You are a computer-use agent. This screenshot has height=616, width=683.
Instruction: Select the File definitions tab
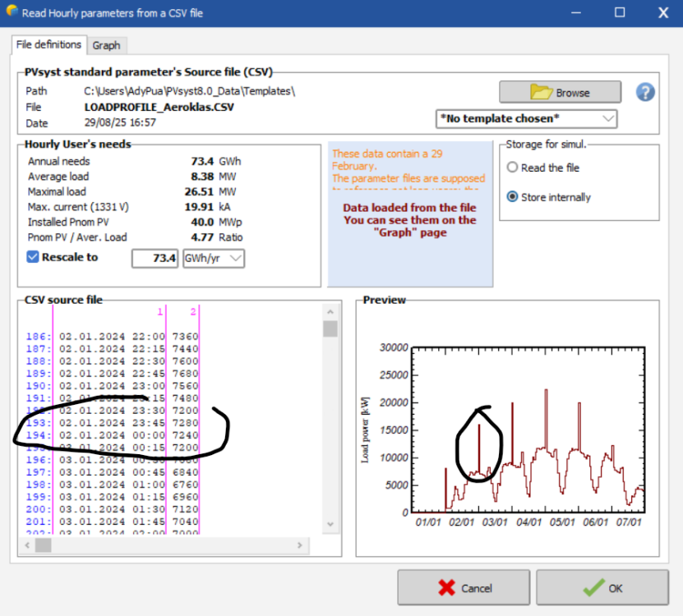(x=49, y=44)
